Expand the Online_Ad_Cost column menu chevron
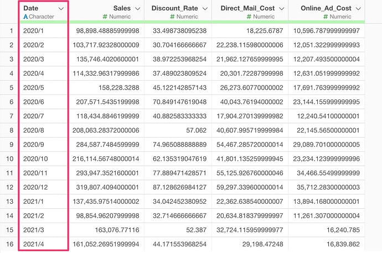Viewport: 382px width, 253px height. pyautogui.click(x=359, y=9)
